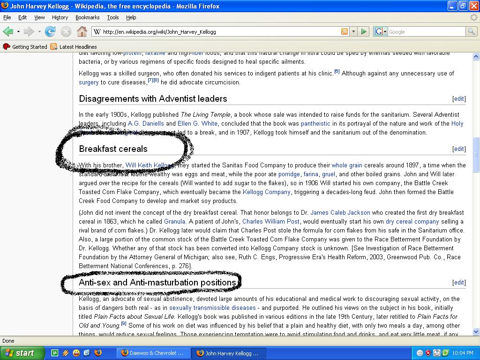The width and height of the screenshot is (480, 360).
Task: Switch to Daewoo & Chevrolet taskbar window
Action: click(154, 353)
